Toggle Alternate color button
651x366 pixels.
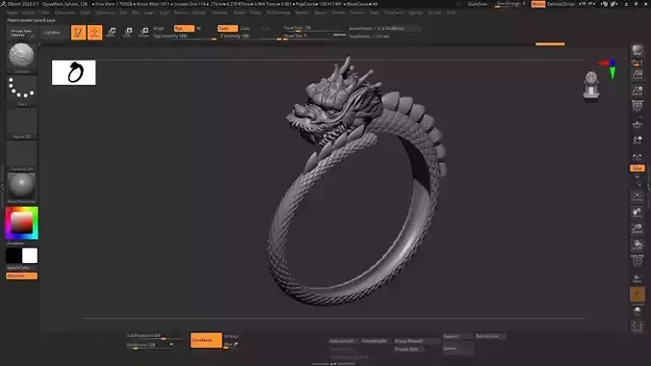tap(21, 275)
